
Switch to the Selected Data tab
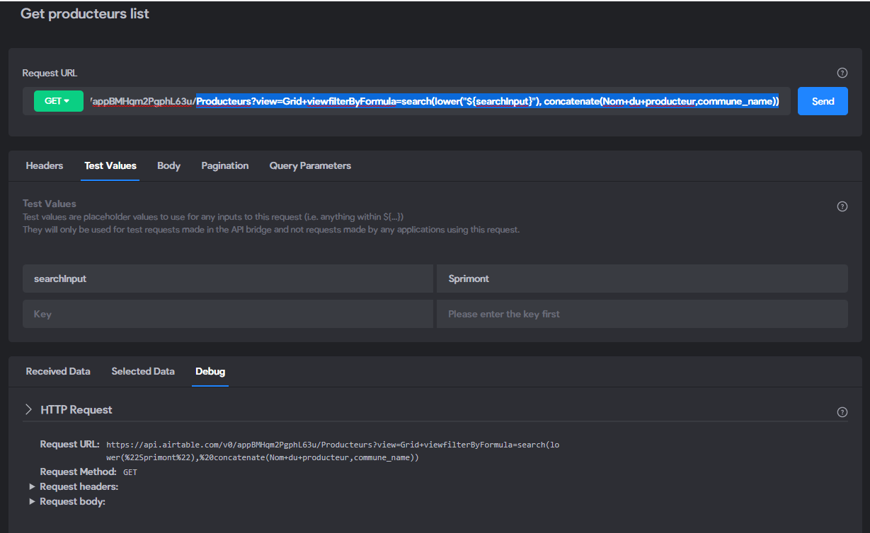tap(143, 371)
